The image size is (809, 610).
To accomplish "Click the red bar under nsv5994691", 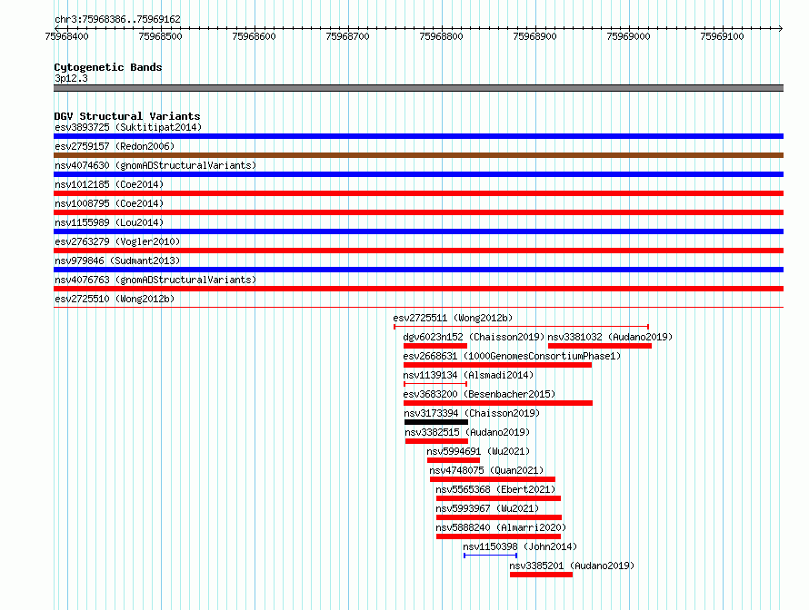I will pos(454,460).
